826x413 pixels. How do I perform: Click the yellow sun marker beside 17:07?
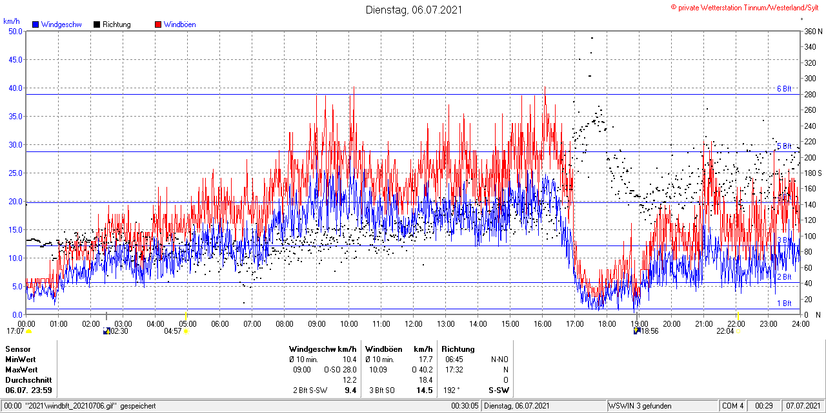tap(29, 331)
